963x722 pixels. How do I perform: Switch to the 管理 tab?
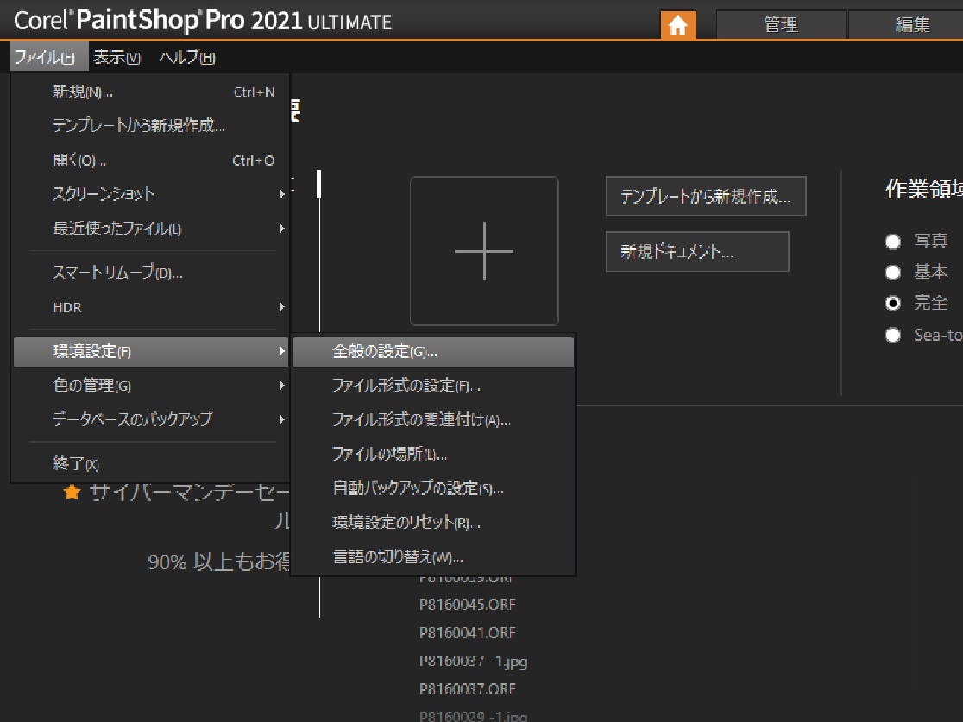coord(781,24)
